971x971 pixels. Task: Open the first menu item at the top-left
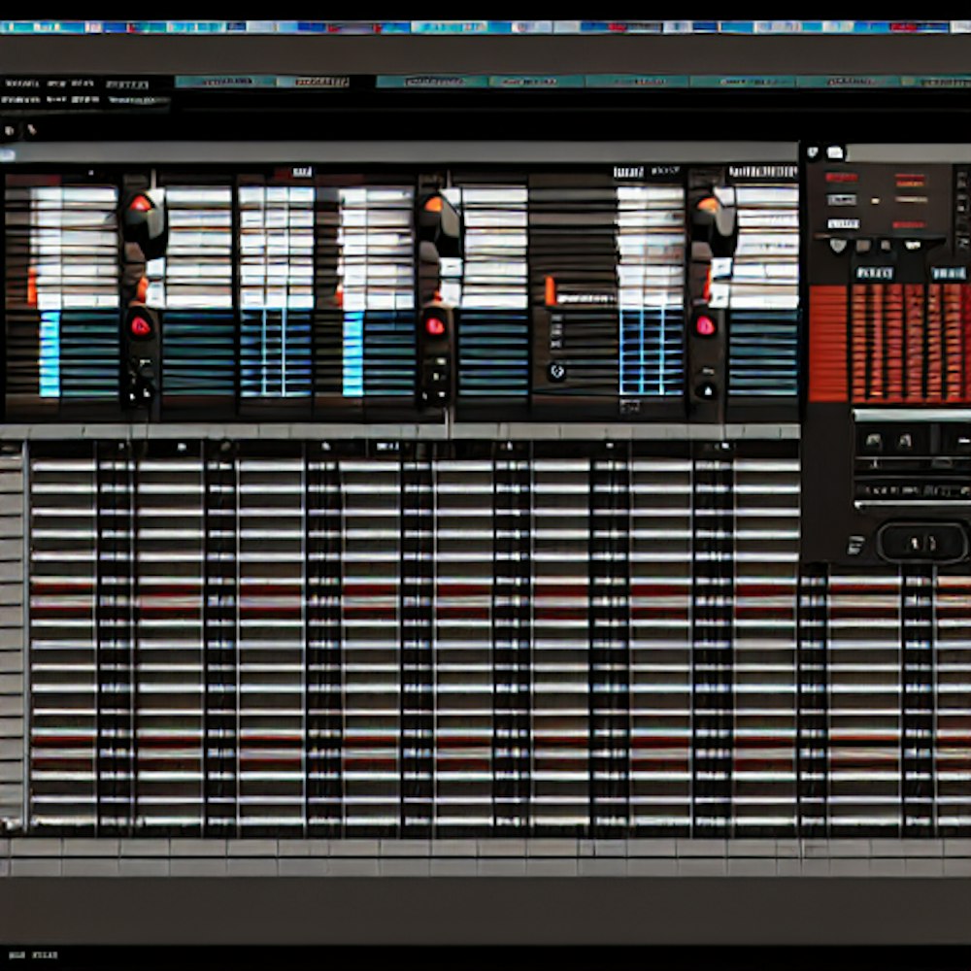point(21,84)
